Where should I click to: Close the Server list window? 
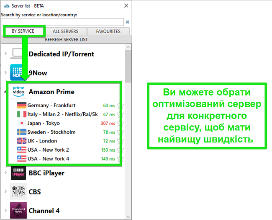(x=126, y=6)
